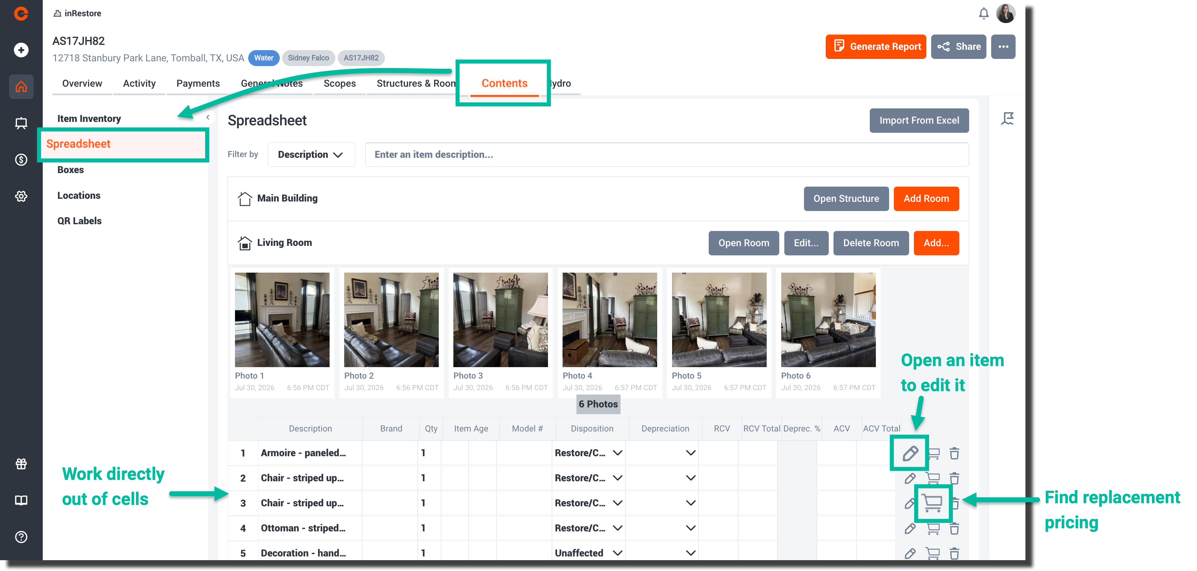This screenshot has width=1197, height=571.
Task: Click Open Structure button
Action: tap(846, 199)
